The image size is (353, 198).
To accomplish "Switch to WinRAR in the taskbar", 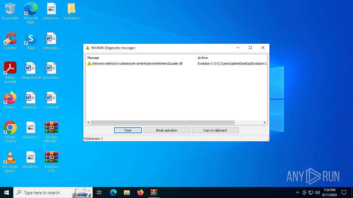I will click(x=154, y=193).
